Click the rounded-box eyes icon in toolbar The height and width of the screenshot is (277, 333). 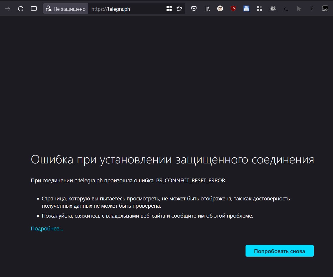point(325,8)
